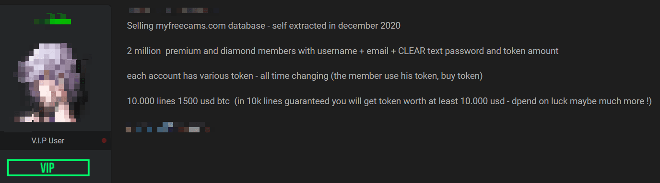Click the blurred signature below the post
The image size is (660, 183).
[168, 128]
